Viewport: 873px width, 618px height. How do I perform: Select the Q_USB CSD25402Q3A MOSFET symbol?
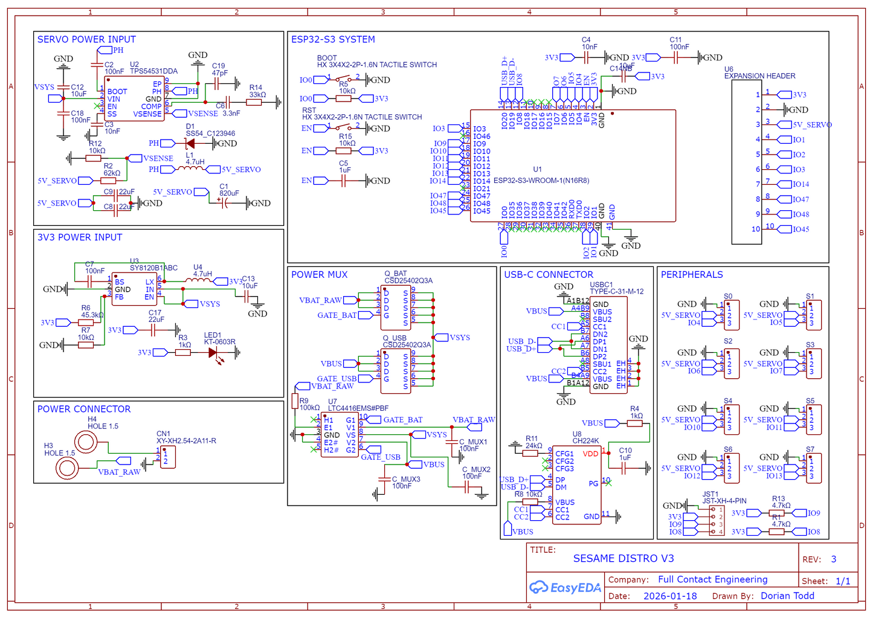396,372
